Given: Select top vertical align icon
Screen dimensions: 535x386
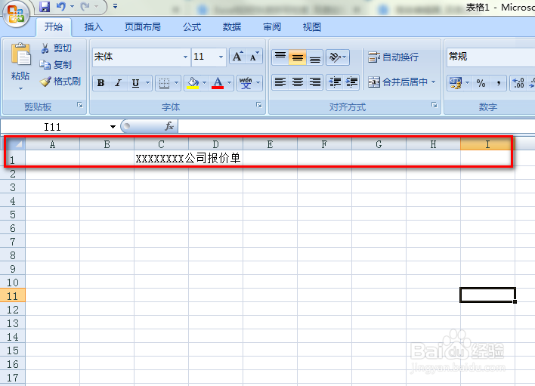Looking at the screenshot, I should [x=280, y=57].
